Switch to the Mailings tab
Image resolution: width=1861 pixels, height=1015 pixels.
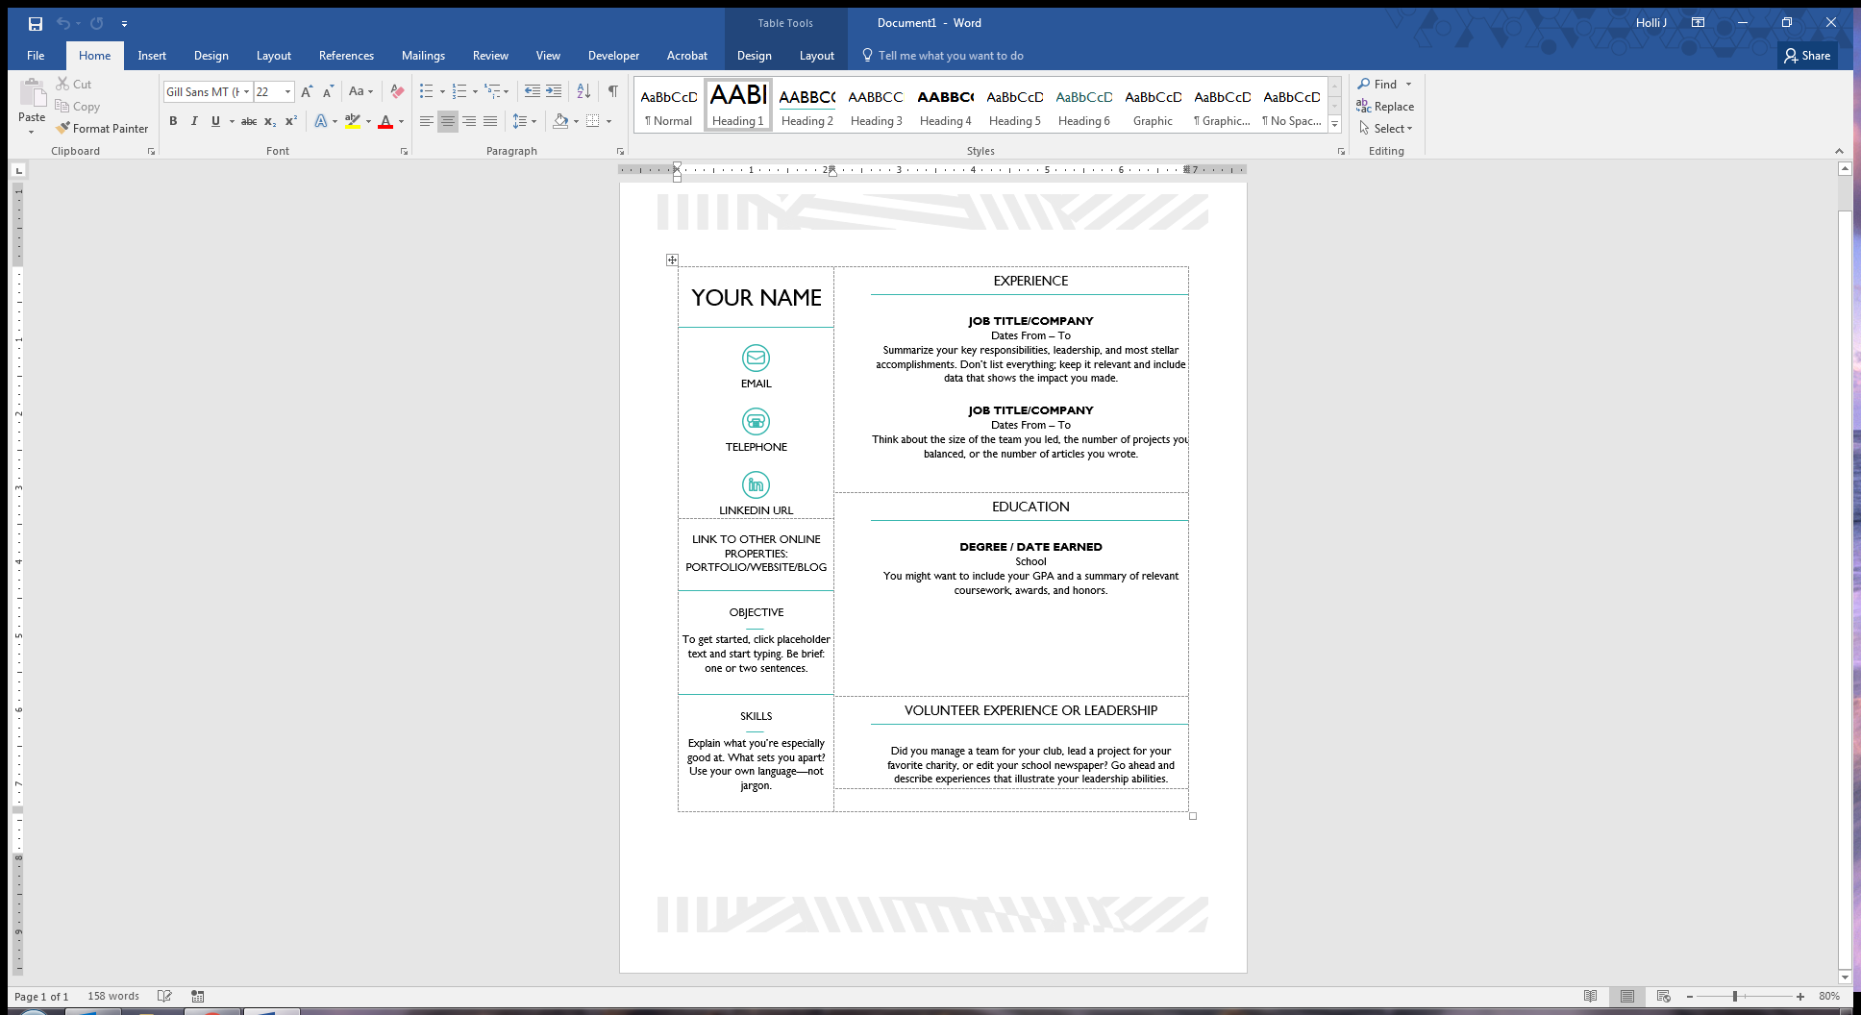423,56
